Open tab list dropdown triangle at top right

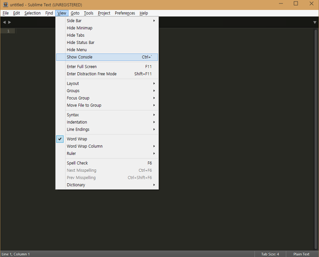click(315, 22)
